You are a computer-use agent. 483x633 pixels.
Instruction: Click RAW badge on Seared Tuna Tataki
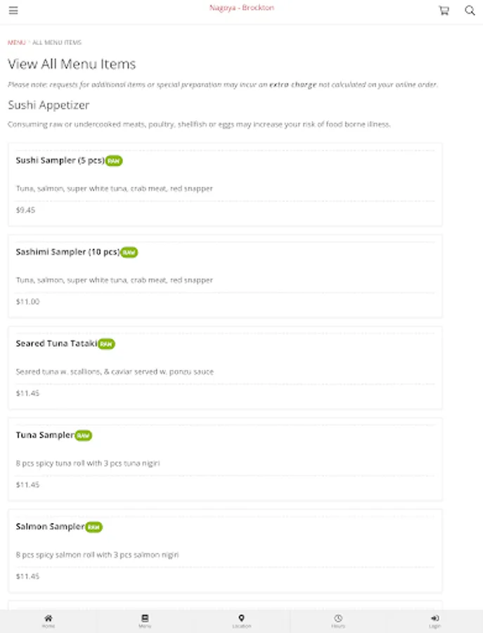tap(106, 345)
